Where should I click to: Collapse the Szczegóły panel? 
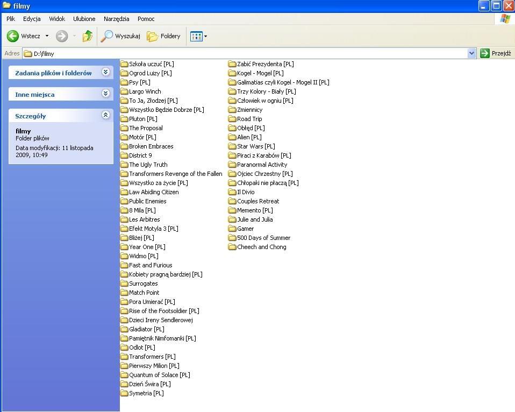pos(105,116)
